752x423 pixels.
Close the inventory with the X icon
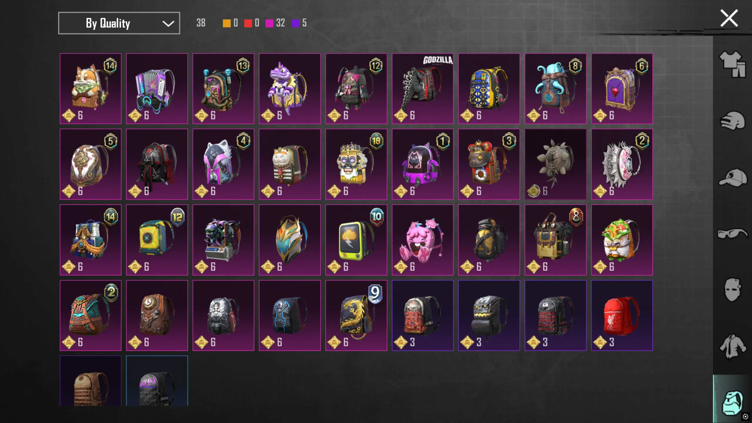729,18
